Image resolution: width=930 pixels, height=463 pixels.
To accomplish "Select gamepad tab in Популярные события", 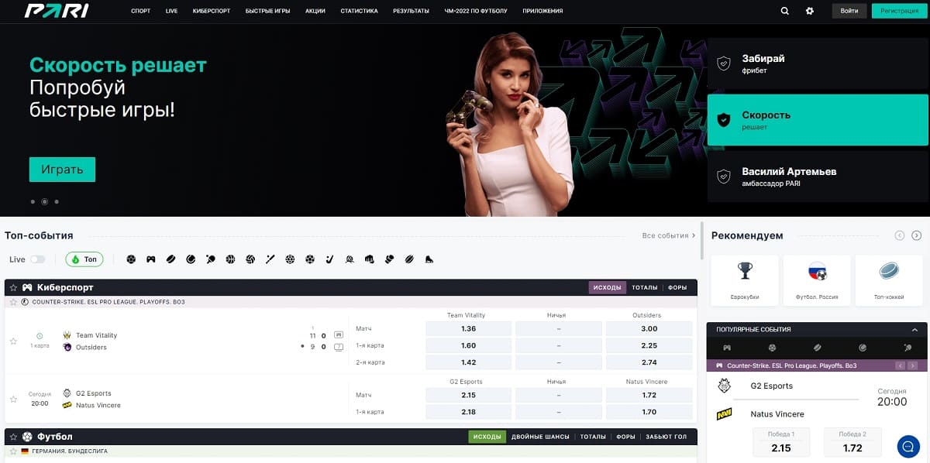I will [x=727, y=348].
